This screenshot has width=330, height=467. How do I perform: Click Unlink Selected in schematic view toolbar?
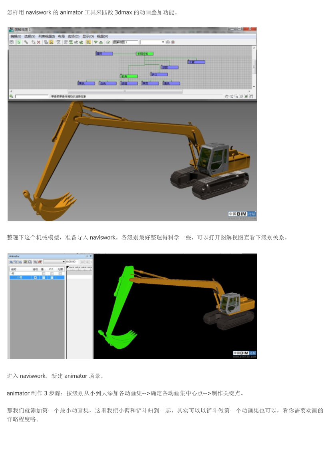click(x=33, y=42)
